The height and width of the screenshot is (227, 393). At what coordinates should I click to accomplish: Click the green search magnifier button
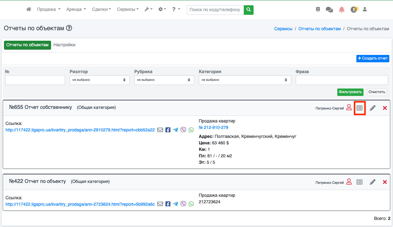pos(249,10)
